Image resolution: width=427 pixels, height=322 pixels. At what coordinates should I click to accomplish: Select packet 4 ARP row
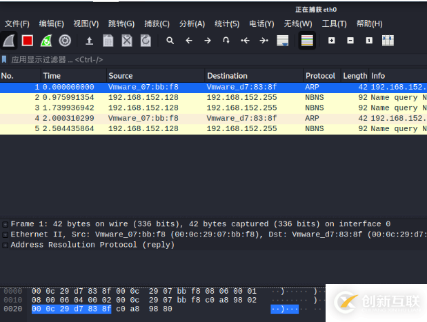[x=207, y=119]
